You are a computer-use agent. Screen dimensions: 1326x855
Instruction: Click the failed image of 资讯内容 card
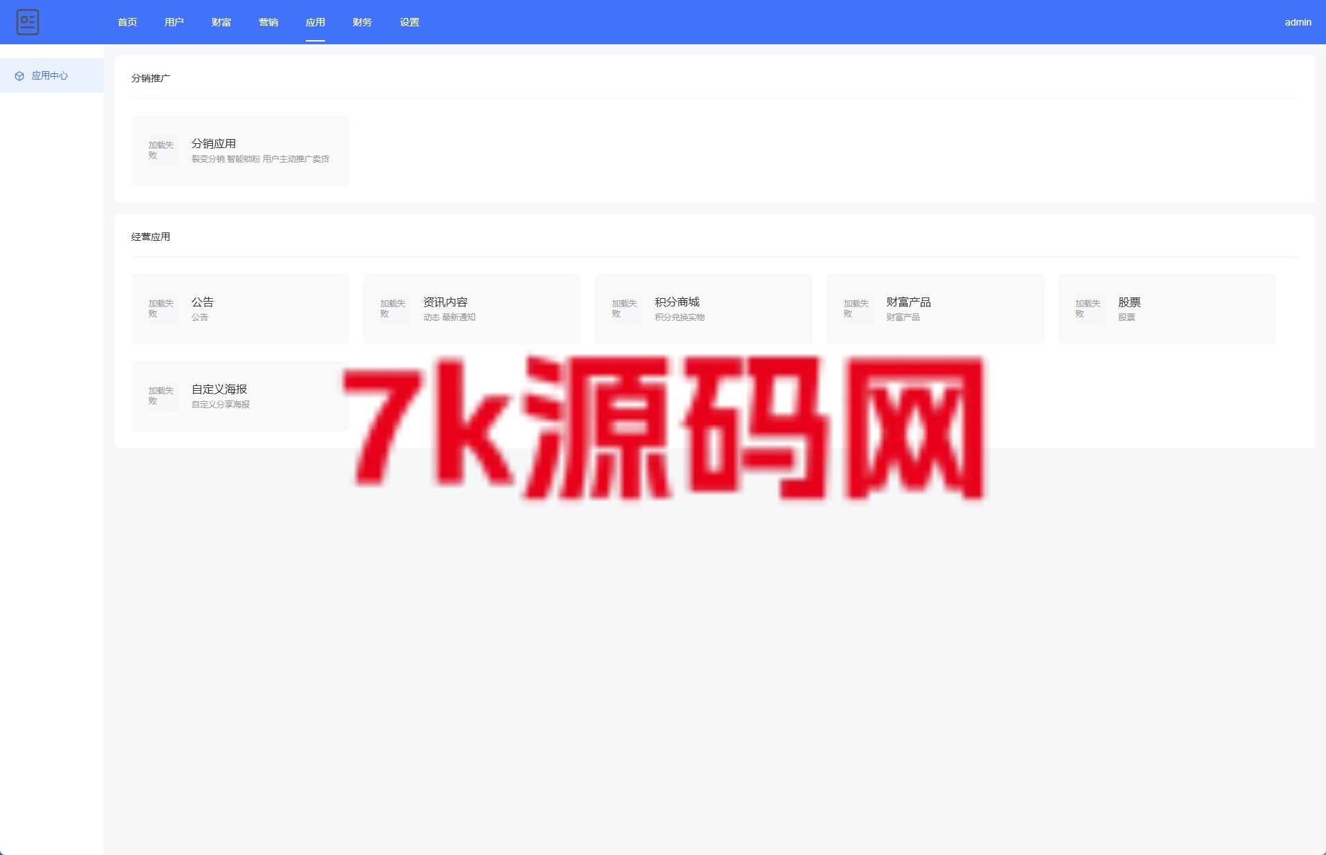pyautogui.click(x=395, y=309)
